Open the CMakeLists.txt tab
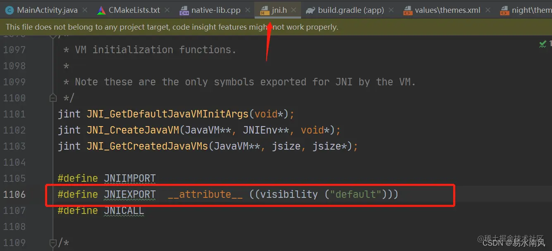Screen dimensions: 552x251 click(x=134, y=10)
